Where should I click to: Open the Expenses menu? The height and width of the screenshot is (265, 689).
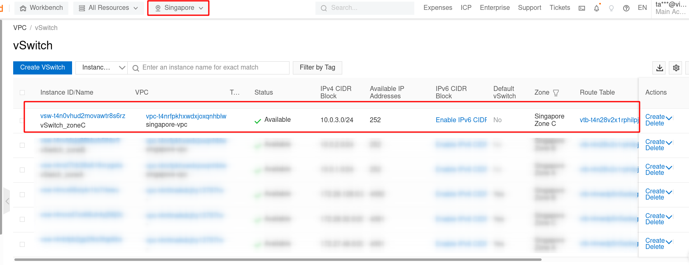[x=437, y=8]
